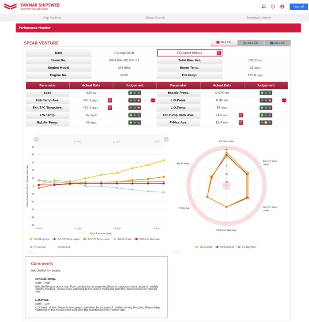
Task: Grab left handle of chart range slider
Action: pos(36,139)
